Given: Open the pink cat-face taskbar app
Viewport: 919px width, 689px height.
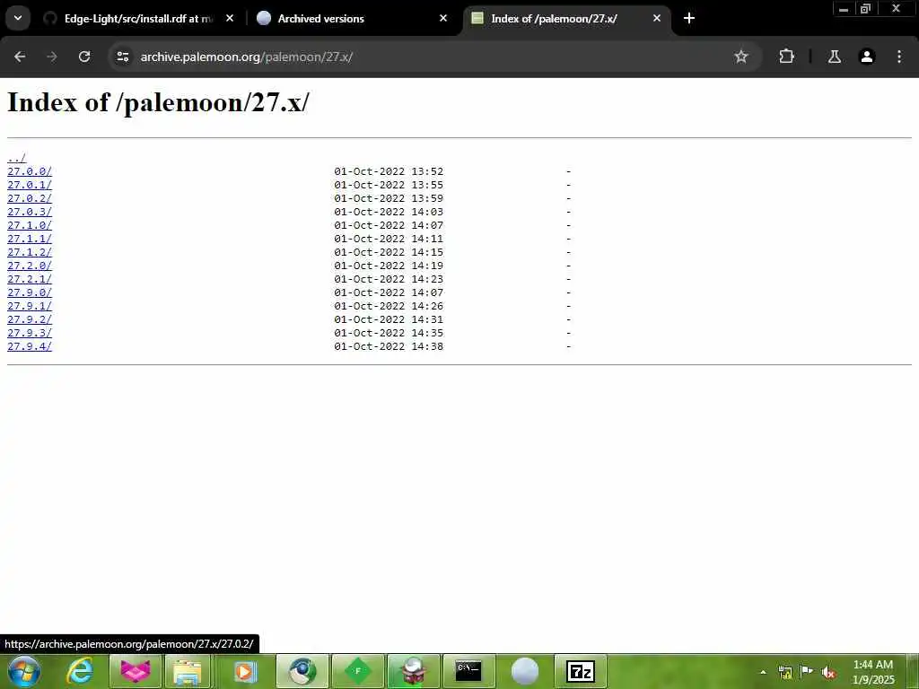Looking at the screenshot, I should tap(135, 671).
